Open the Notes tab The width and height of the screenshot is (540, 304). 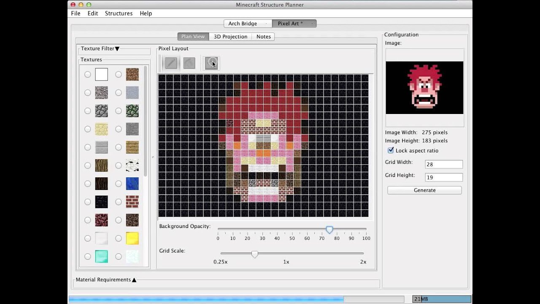[264, 37]
